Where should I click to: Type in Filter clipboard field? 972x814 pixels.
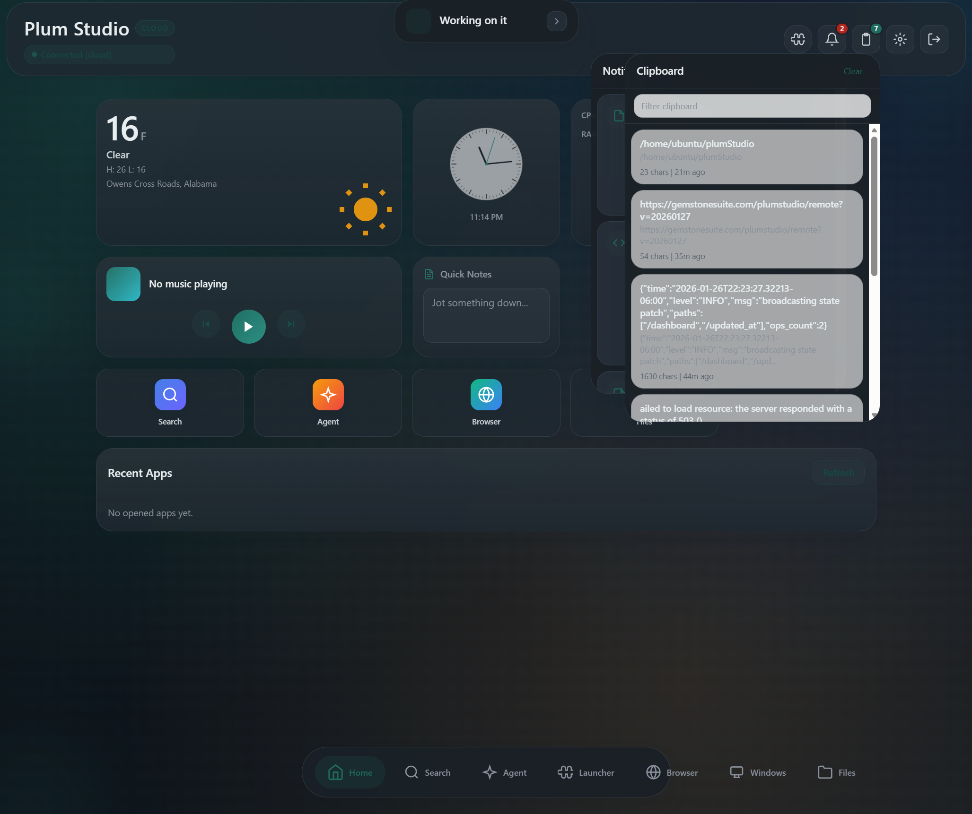pos(752,106)
